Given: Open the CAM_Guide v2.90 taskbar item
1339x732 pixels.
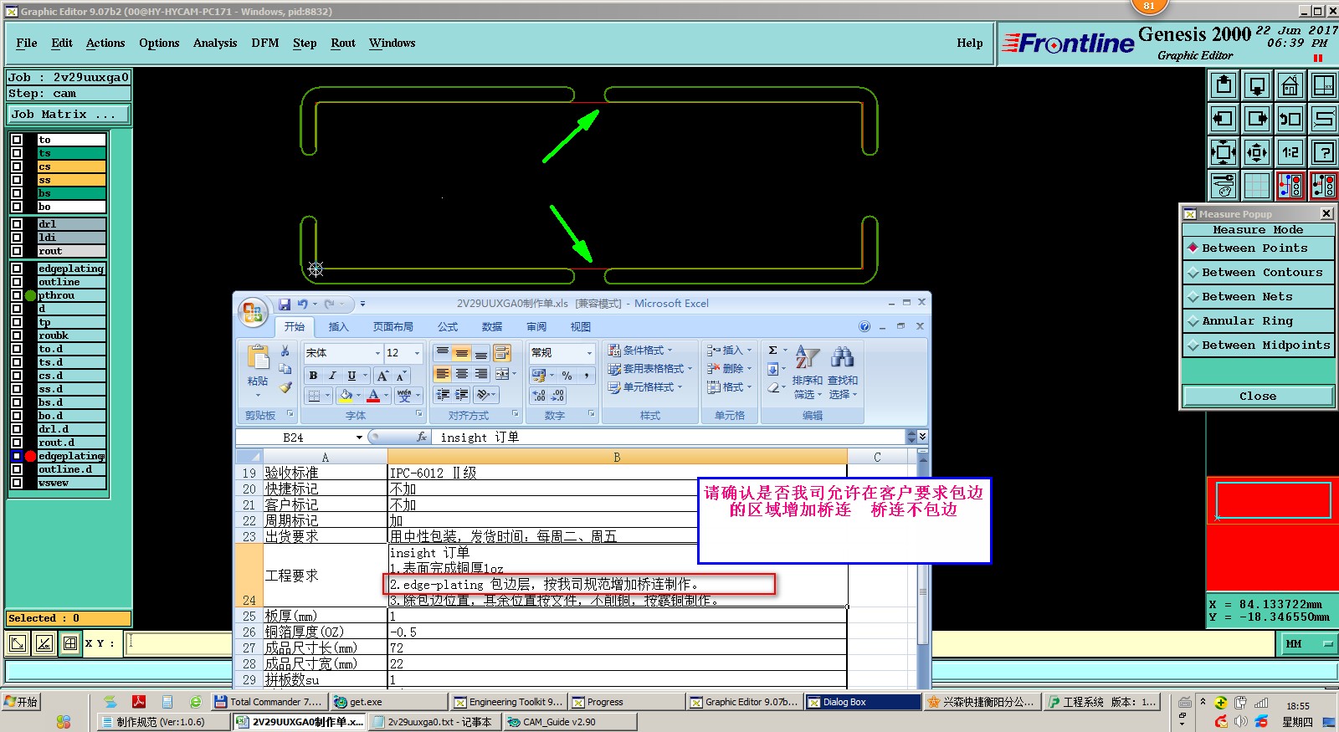Looking at the screenshot, I should (x=569, y=722).
